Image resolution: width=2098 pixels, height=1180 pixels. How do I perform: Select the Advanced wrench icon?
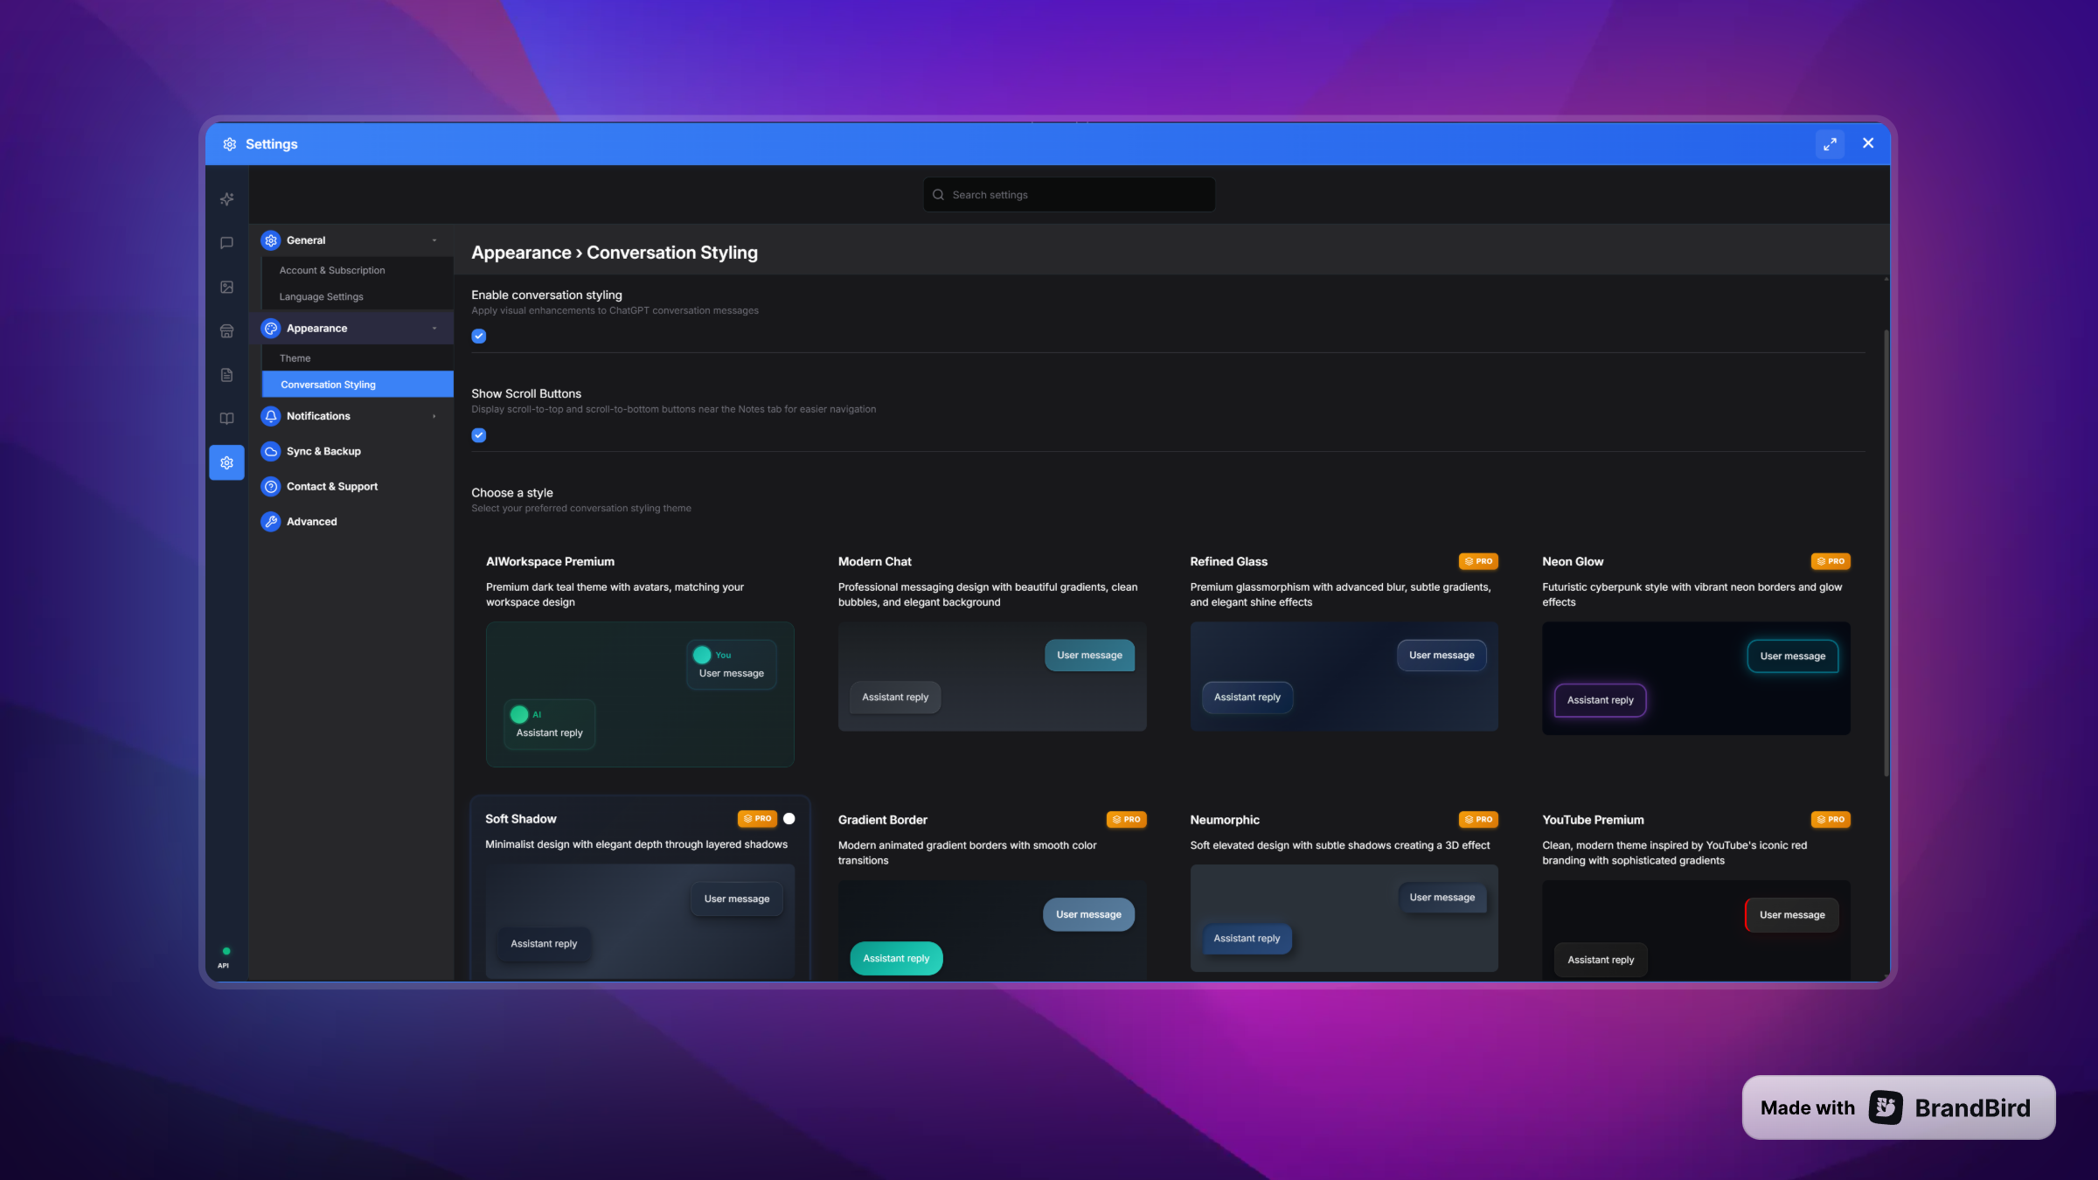(x=270, y=521)
